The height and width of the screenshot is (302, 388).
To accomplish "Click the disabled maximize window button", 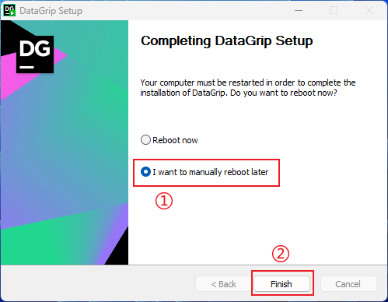I will coord(334,10).
